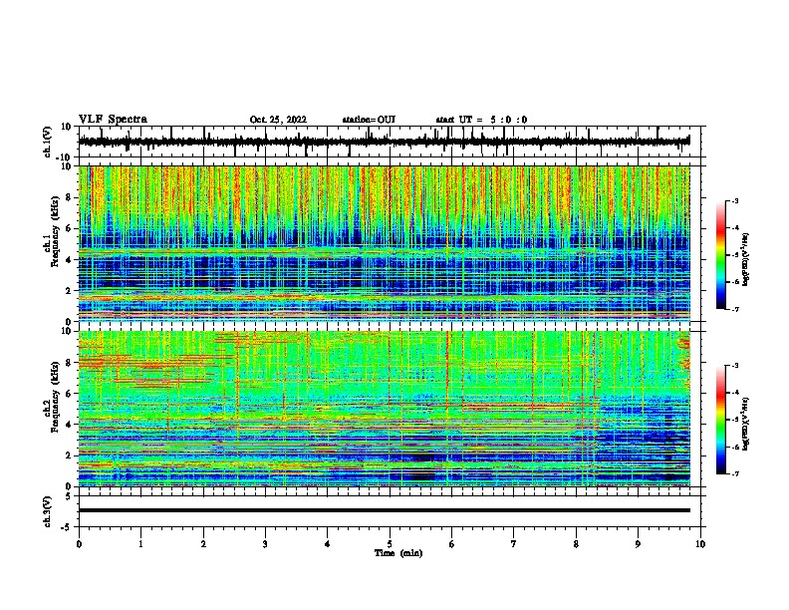Screen dimensions: 789x610
Task: Click time axis tick label '8'
Action: (x=576, y=544)
